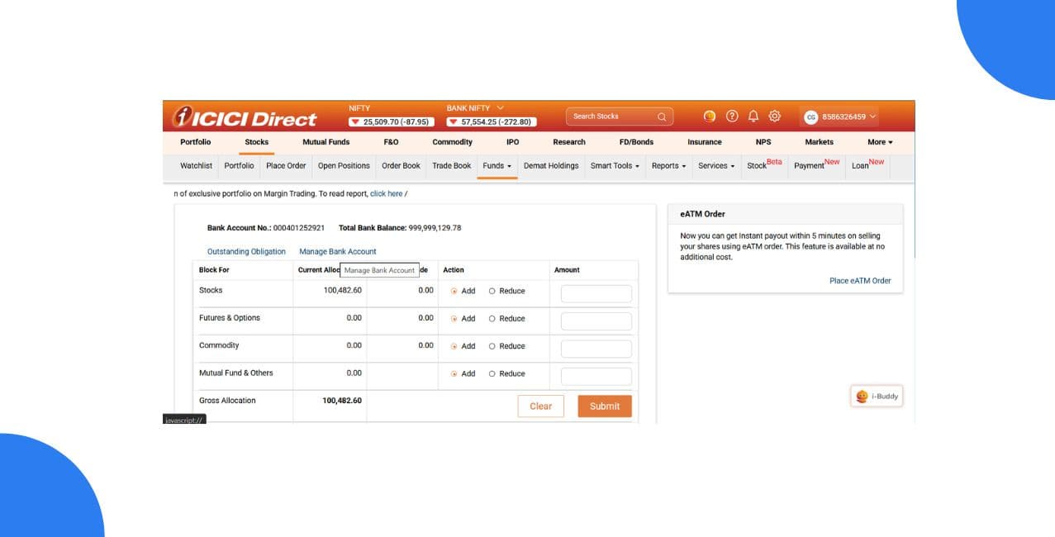Open the FD/Bonds tab
The width and height of the screenshot is (1055, 537).
click(636, 142)
